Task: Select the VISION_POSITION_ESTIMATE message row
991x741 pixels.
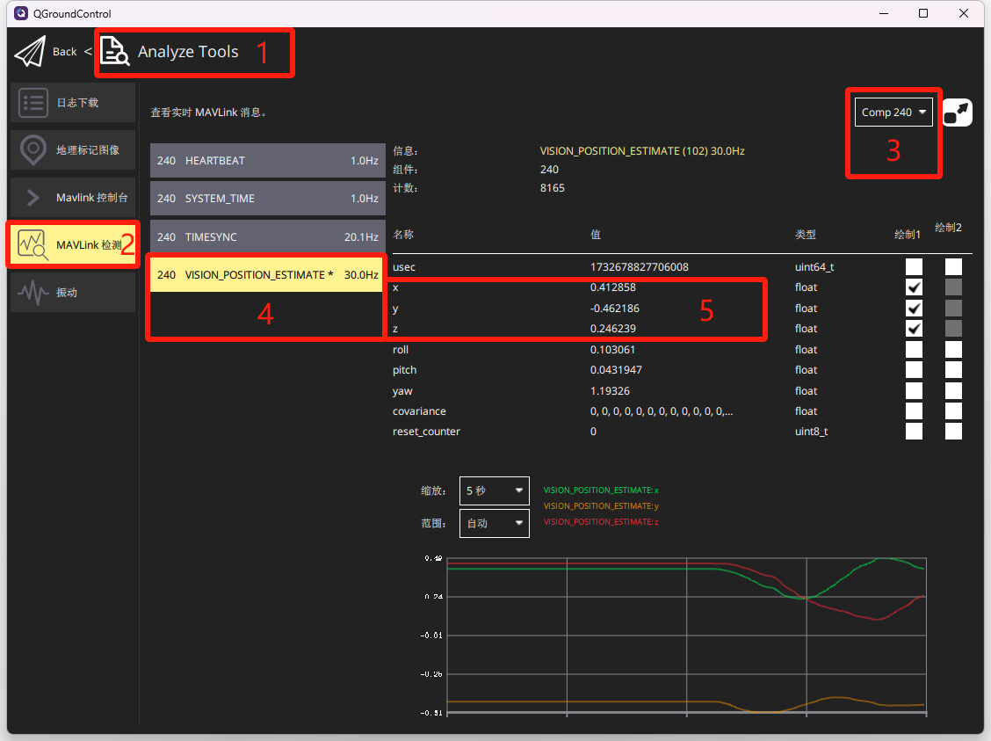Action: 267,275
